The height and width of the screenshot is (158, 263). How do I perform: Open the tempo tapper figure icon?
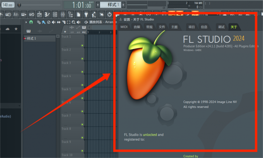[x=94, y=15]
